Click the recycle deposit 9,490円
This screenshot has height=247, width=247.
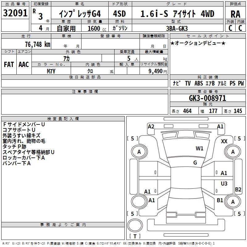tap(158, 71)
